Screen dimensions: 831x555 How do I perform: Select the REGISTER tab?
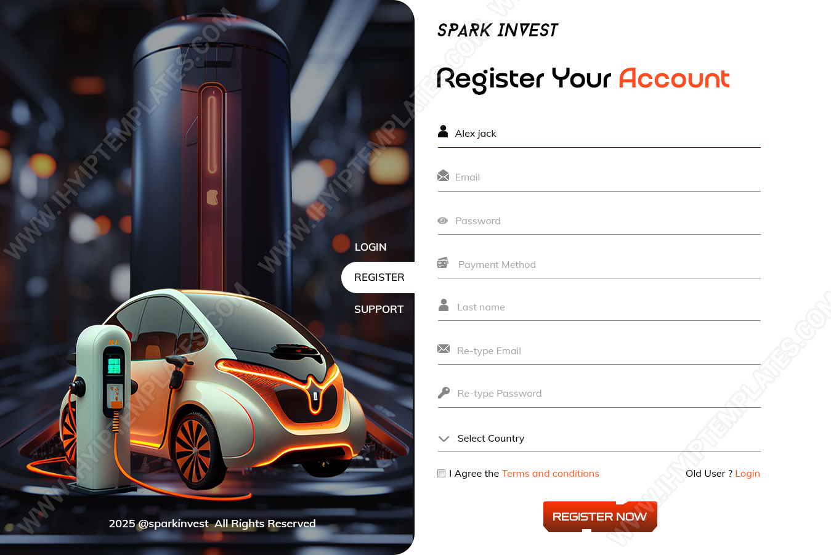click(x=378, y=277)
